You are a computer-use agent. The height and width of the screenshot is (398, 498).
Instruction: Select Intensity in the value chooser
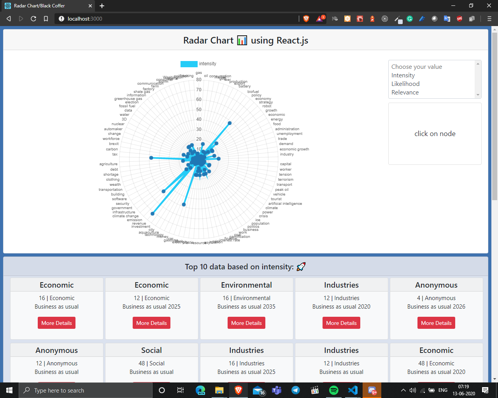pyautogui.click(x=403, y=75)
